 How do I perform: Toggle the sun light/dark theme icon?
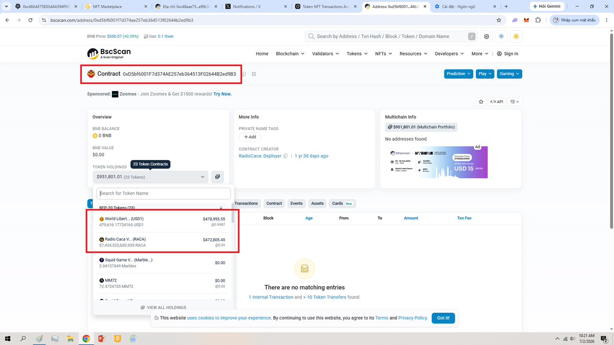(x=501, y=36)
